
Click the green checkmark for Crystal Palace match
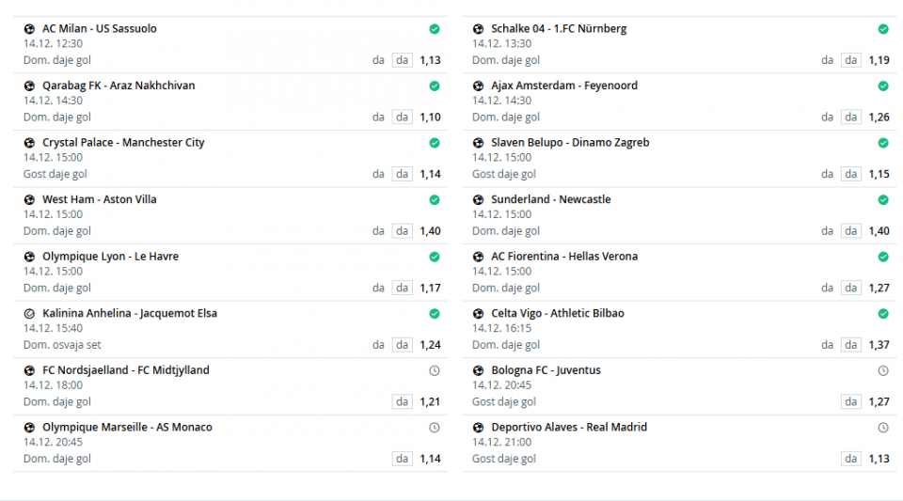coord(435,143)
